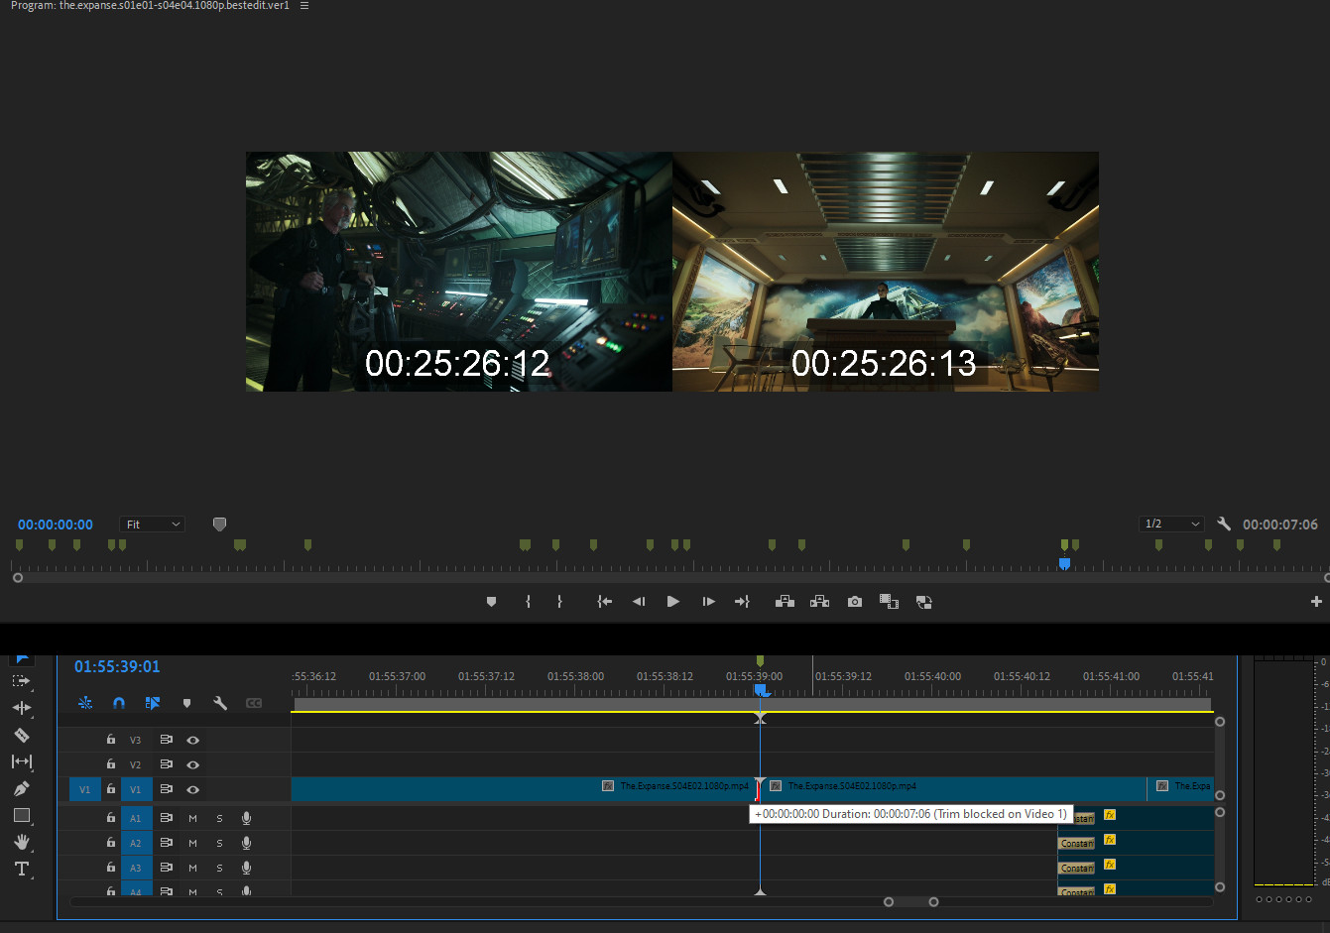Open the Fit zoom level dropdown

152,525
